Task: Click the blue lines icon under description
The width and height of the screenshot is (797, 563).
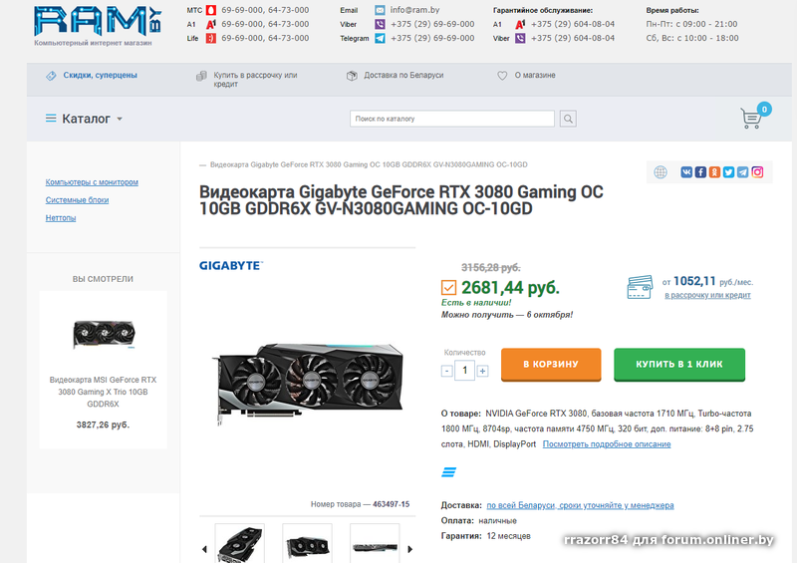Action: [449, 472]
